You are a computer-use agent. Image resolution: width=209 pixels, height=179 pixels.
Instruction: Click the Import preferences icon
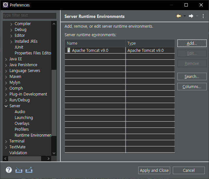click(x=19, y=170)
